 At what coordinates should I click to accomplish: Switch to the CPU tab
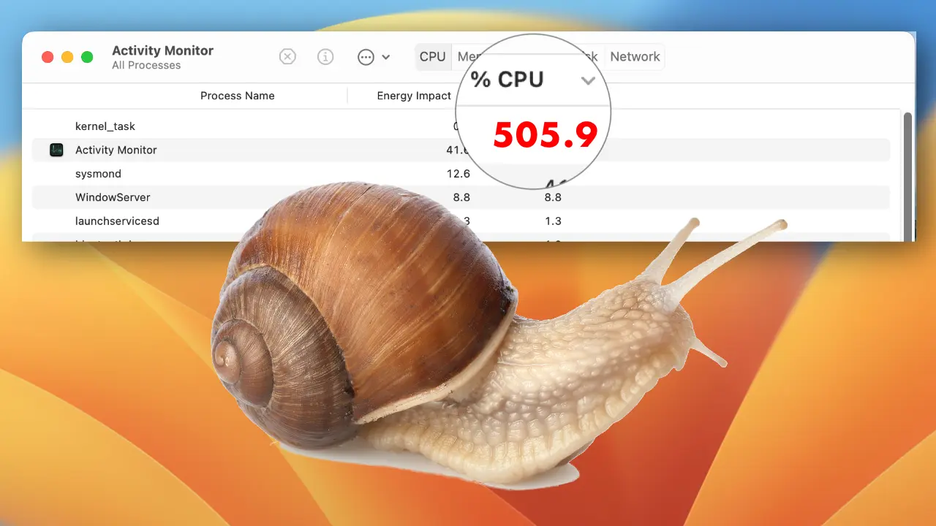click(x=432, y=57)
